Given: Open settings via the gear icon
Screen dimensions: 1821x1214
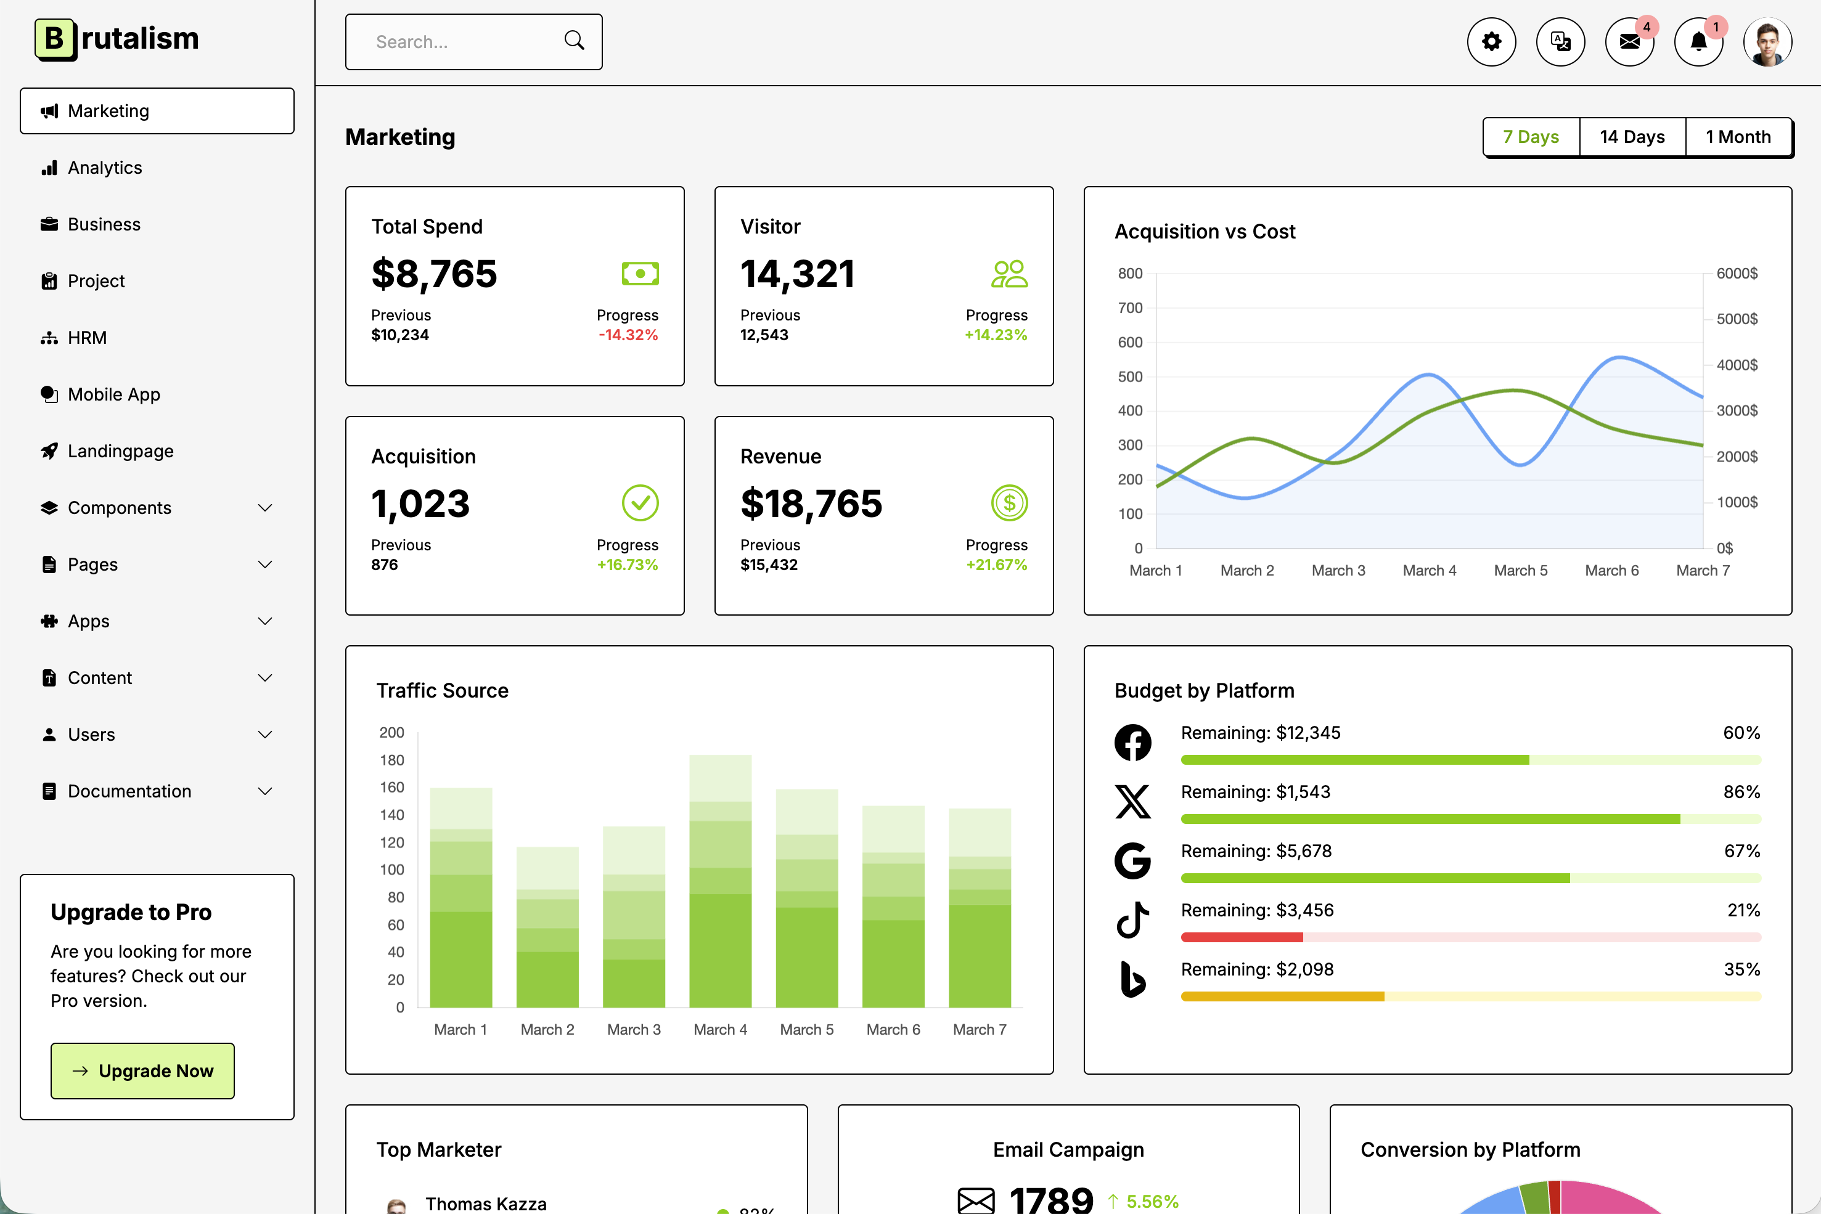Looking at the screenshot, I should point(1491,42).
